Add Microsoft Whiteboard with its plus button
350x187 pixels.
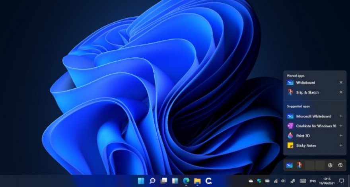click(x=341, y=116)
